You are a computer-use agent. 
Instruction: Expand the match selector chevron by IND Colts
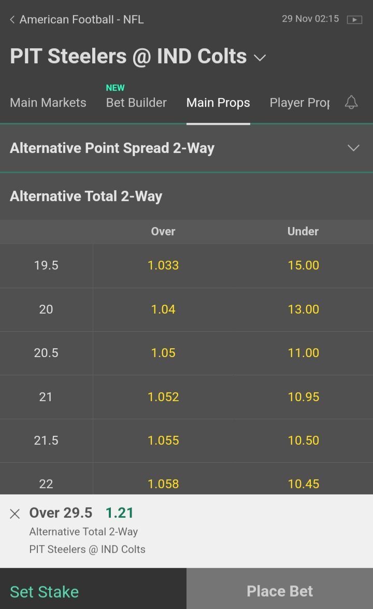(x=260, y=58)
